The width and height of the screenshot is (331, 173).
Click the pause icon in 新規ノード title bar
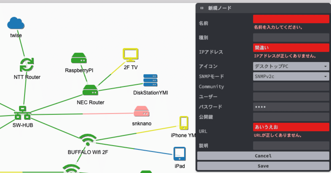click(202, 8)
